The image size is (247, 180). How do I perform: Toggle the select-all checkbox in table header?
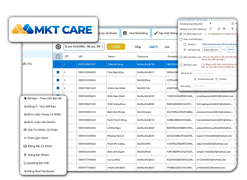[x=58, y=56]
